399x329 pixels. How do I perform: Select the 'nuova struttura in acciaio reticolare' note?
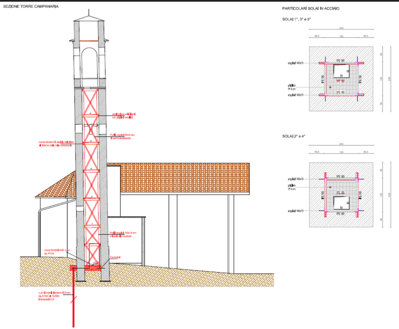(x=56, y=144)
